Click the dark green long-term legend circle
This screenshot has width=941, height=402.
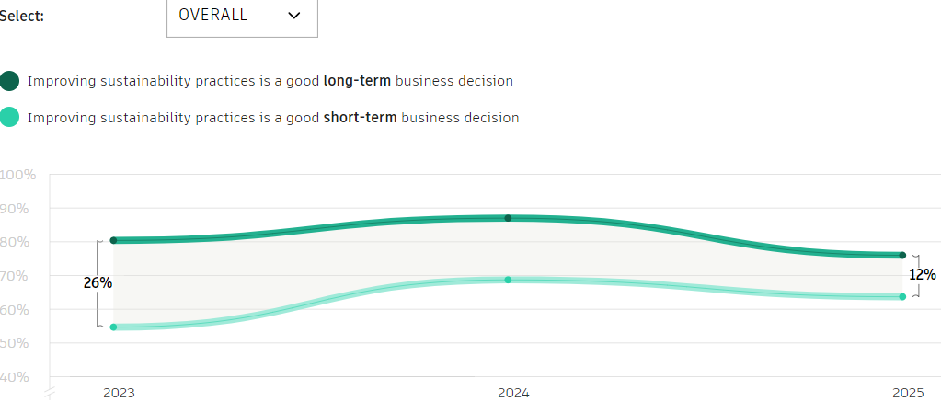click(10, 81)
